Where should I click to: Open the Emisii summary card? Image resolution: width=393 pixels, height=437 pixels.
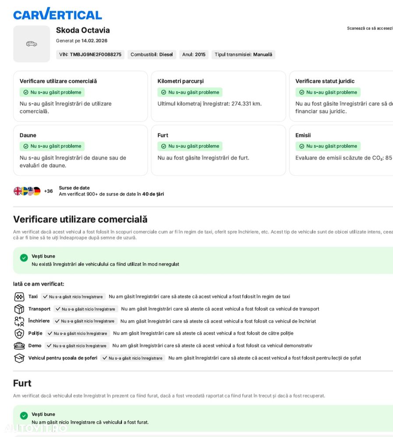click(341, 150)
